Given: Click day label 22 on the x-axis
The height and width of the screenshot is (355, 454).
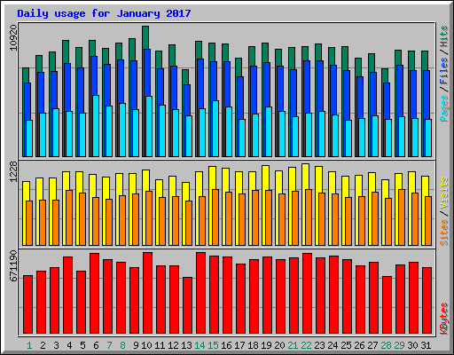Looking at the screenshot, I should [306, 345].
